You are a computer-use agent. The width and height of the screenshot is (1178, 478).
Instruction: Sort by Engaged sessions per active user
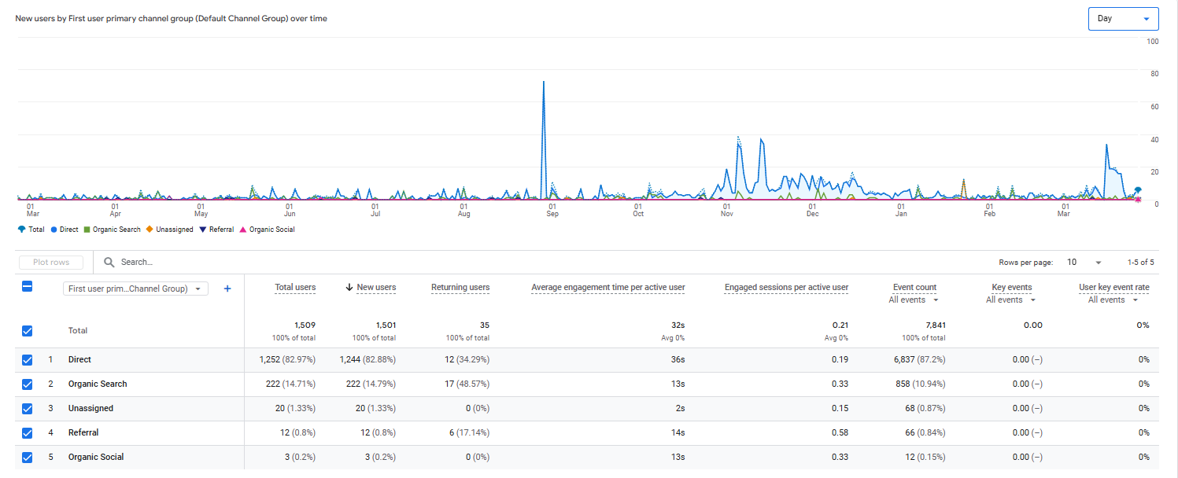coord(786,287)
